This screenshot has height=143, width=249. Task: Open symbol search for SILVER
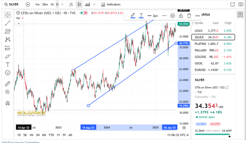click(11, 4)
